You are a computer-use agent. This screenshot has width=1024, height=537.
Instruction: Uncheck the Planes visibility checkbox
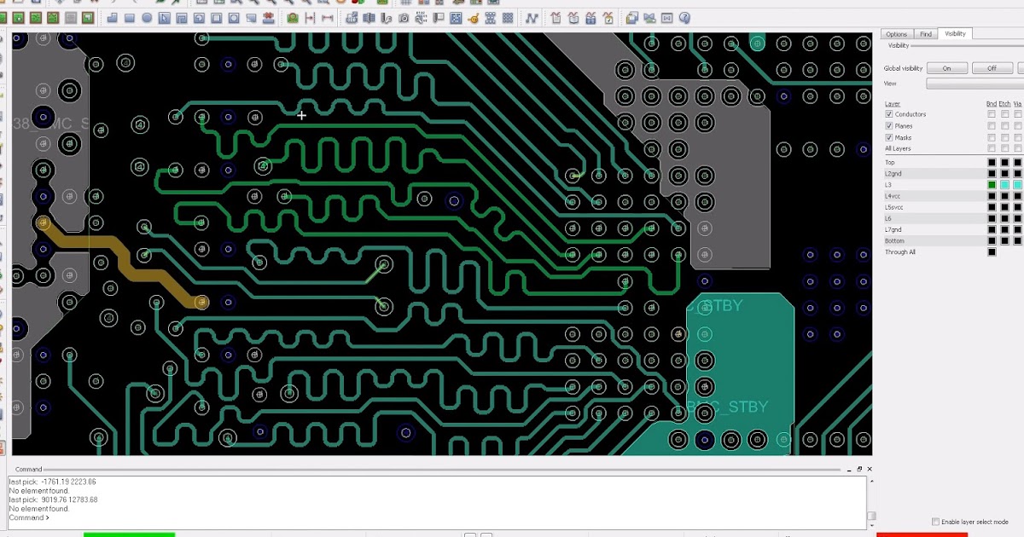pyautogui.click(x=889, y=125)
